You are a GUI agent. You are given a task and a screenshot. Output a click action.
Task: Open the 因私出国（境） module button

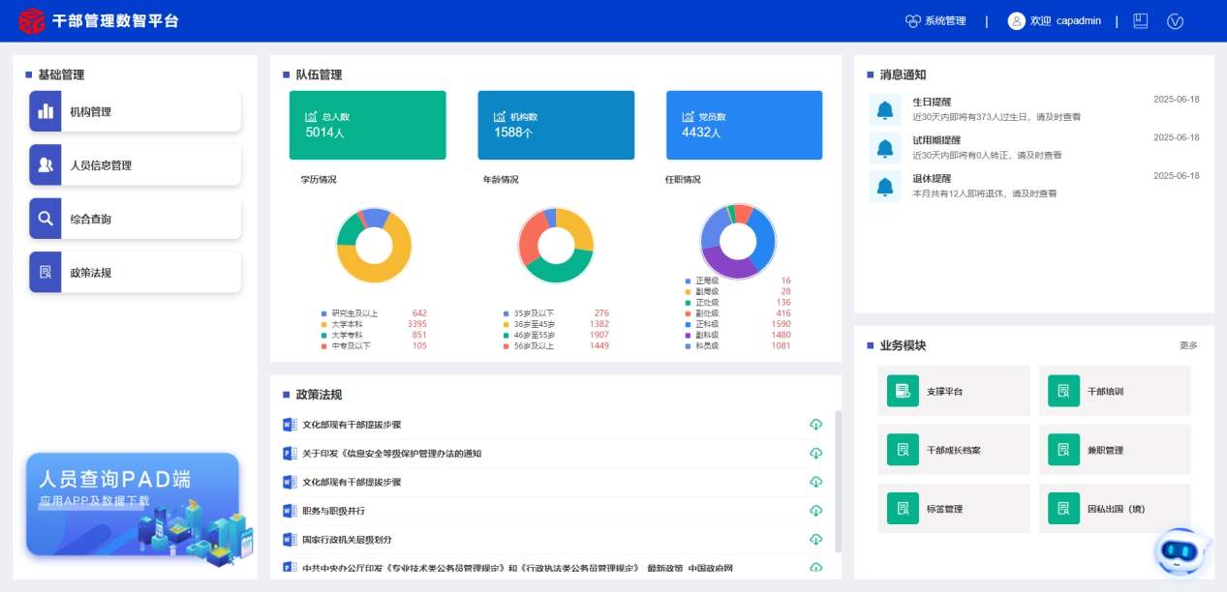tap(1114, 508)
